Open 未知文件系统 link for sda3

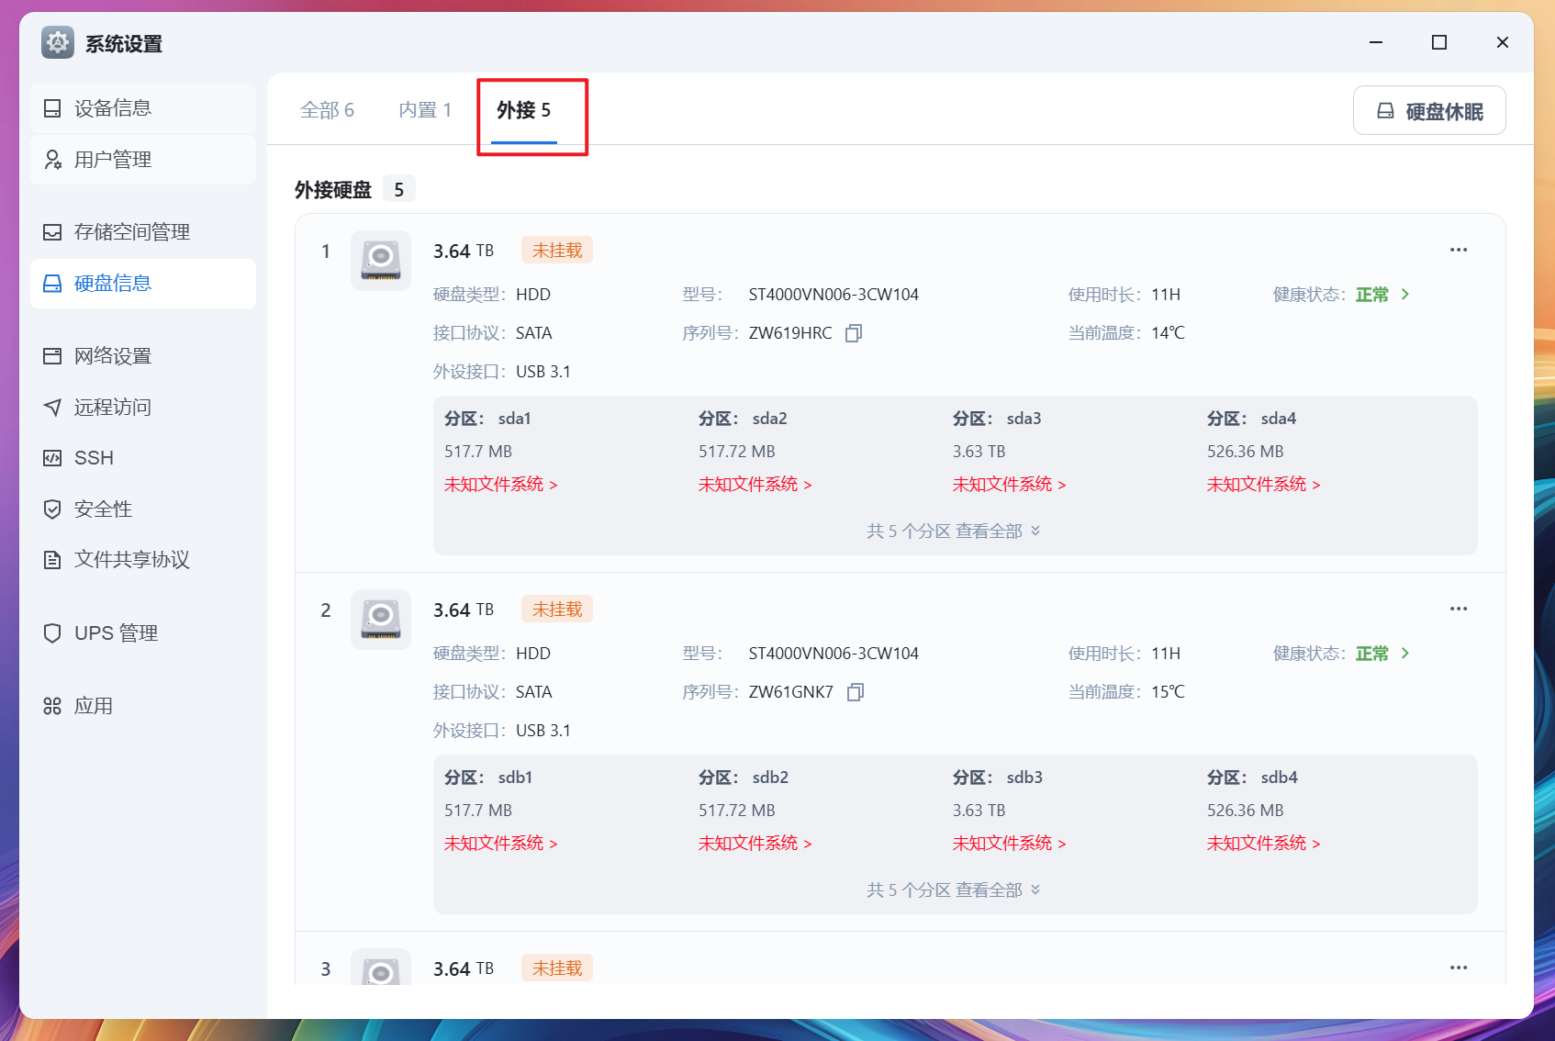coord(1010,485)
